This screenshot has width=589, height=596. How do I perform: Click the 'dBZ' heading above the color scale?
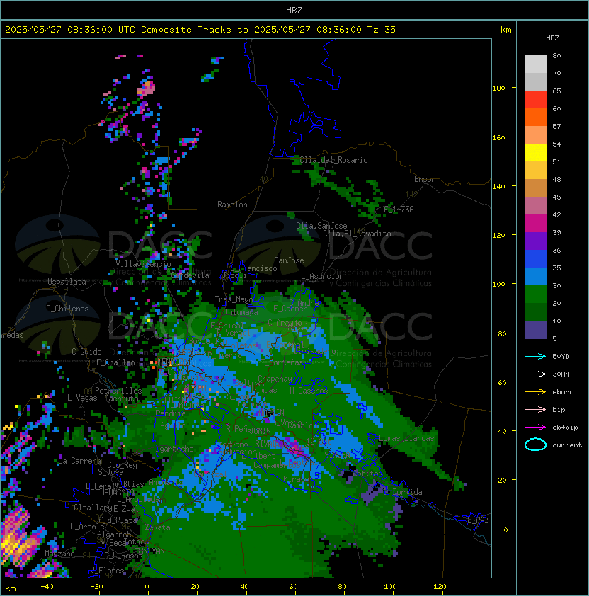pyautogui.click(x=552, y=38)
